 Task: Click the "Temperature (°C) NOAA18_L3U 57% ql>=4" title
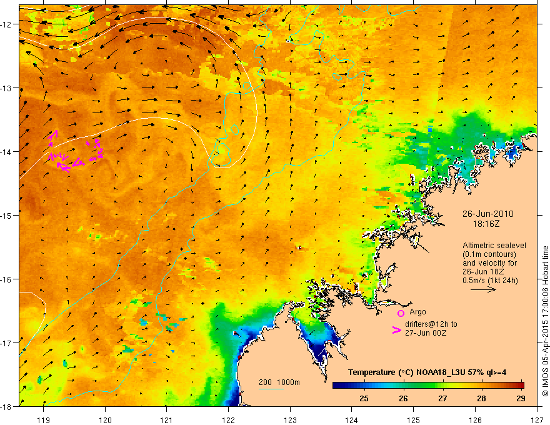coord(427,372)
